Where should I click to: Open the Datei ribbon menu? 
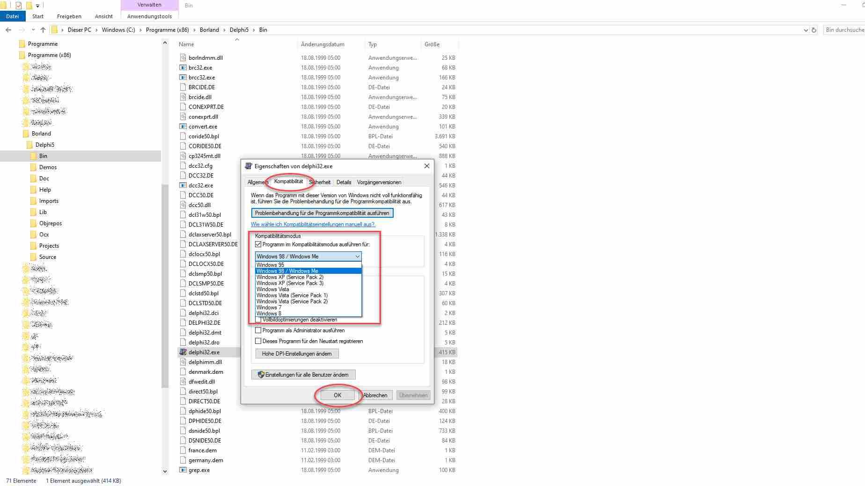tap(13, 16)
